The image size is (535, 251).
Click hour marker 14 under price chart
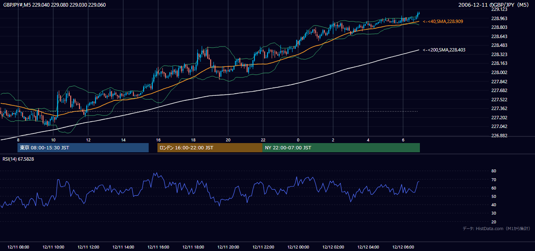pos(123,139)
